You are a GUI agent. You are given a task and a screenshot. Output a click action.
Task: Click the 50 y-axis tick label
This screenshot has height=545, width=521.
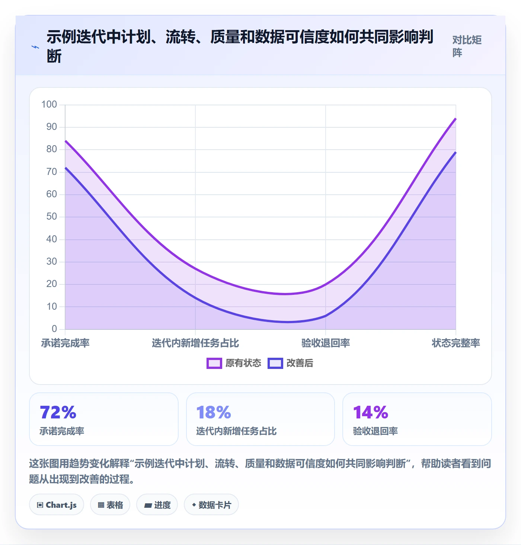coord(52,217)
